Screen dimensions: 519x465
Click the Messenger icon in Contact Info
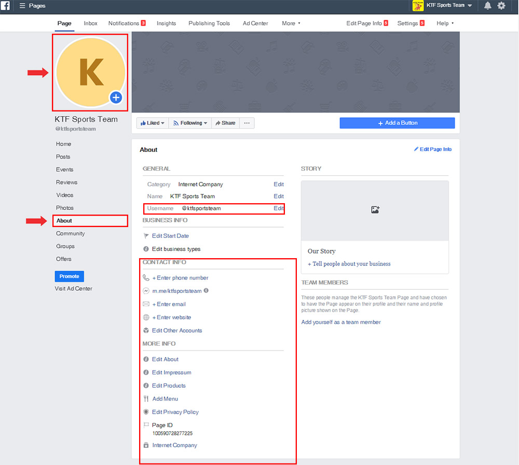(146, 291)
